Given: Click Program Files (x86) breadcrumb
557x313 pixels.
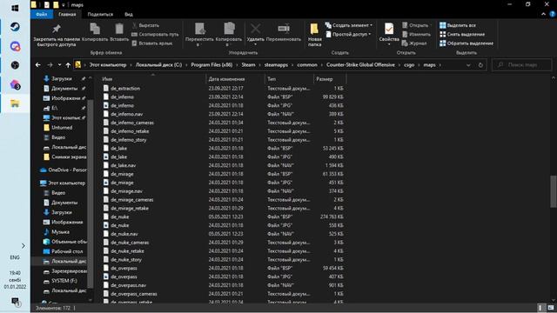Looking at the screenshot, I should (211, 65).
